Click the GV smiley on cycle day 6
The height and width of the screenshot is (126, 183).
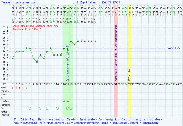point(30,108)
